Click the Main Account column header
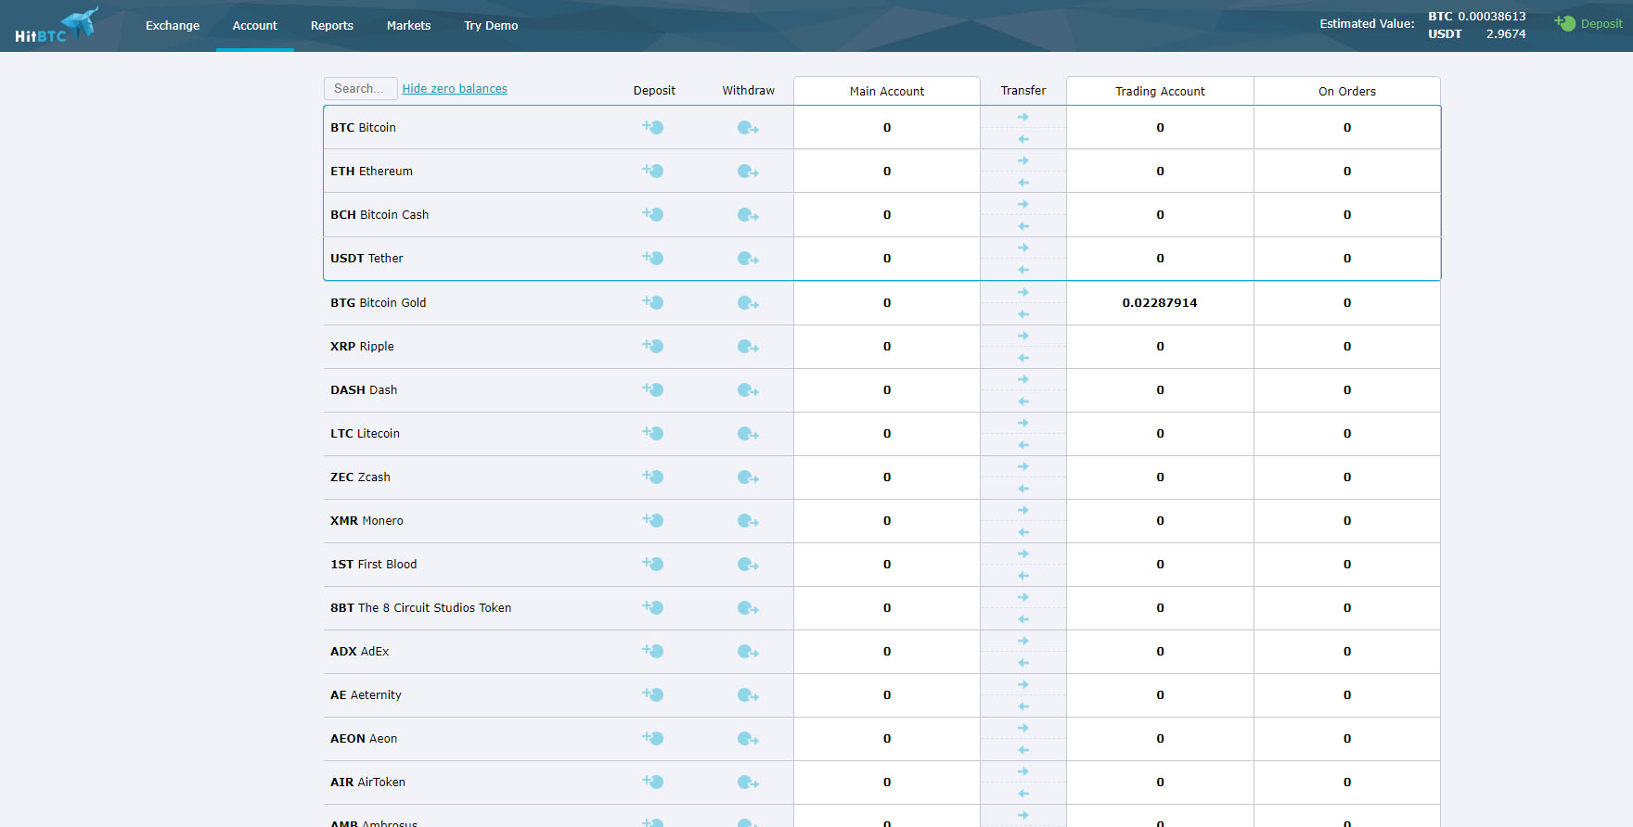 point(887,91)
